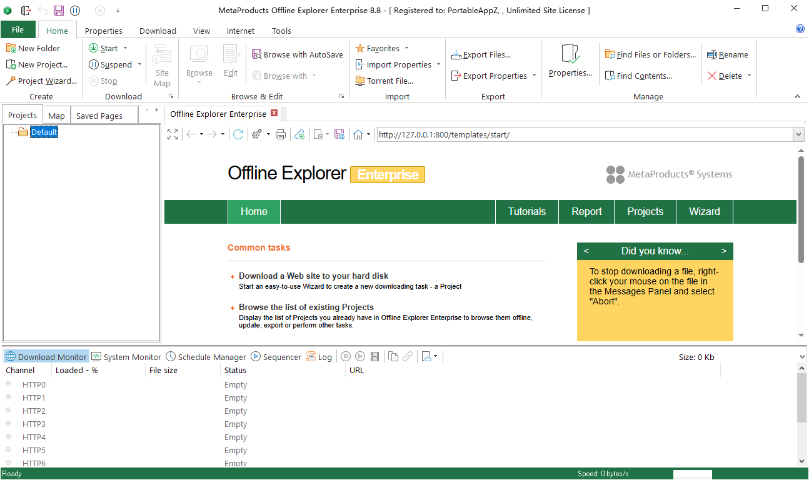
Task: Switch to the System Monitor panel
Action: point(126,356)
